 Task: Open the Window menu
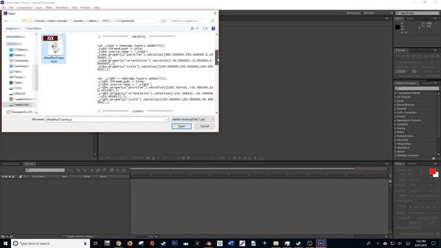85,8
